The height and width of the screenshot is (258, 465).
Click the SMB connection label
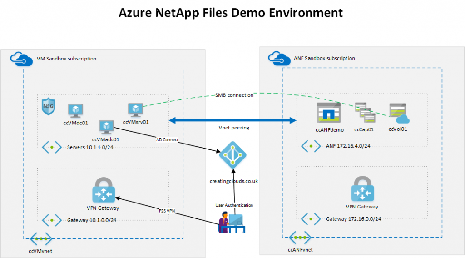pos(234,95)
